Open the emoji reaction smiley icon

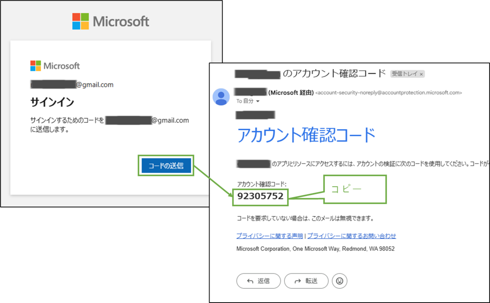[340, 281]
